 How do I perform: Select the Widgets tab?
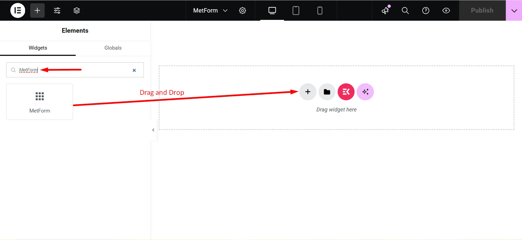pyautogui.click(x=38, y=48)
